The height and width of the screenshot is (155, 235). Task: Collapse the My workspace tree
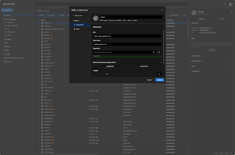[x=3, y=19]
